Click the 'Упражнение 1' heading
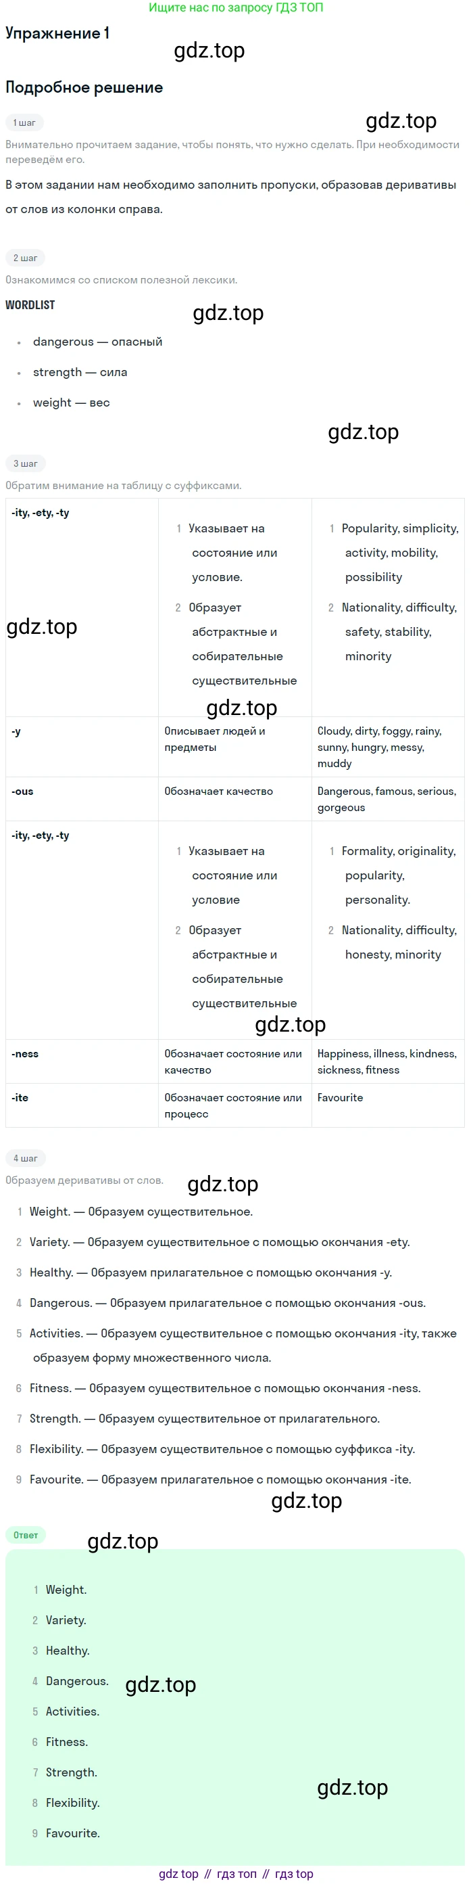473x1884 pixels. point(57,33)
